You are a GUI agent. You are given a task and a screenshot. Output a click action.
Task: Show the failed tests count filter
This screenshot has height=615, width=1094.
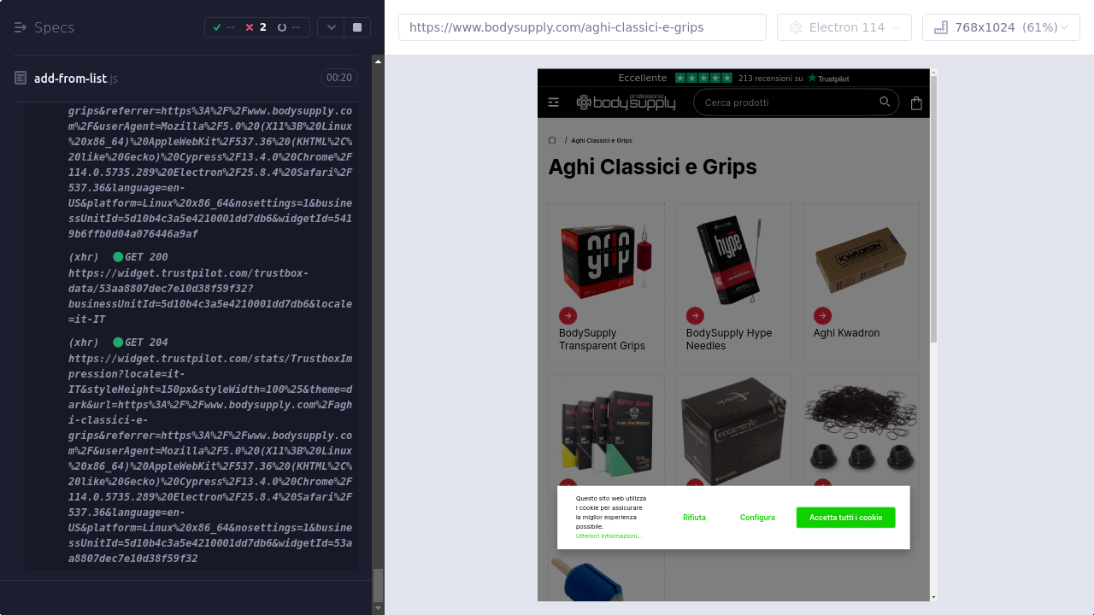coord(256,27)
